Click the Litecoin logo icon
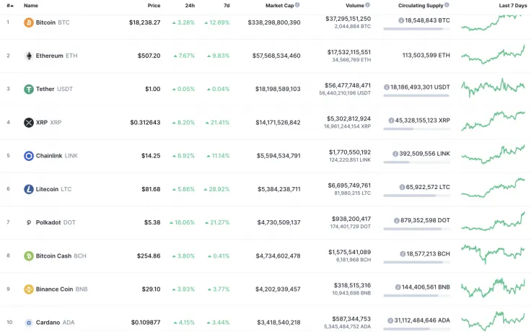 [x=28, y=189]
